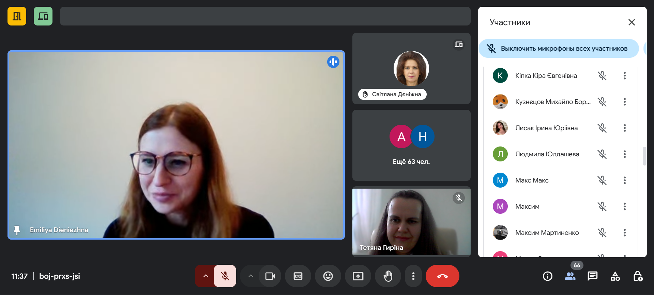This screenshot has width=654, height=295.
Task: Expand video settings arrow beside camera
Action: point(250,276)
